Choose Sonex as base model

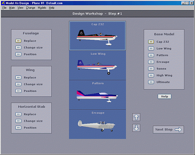151,69
